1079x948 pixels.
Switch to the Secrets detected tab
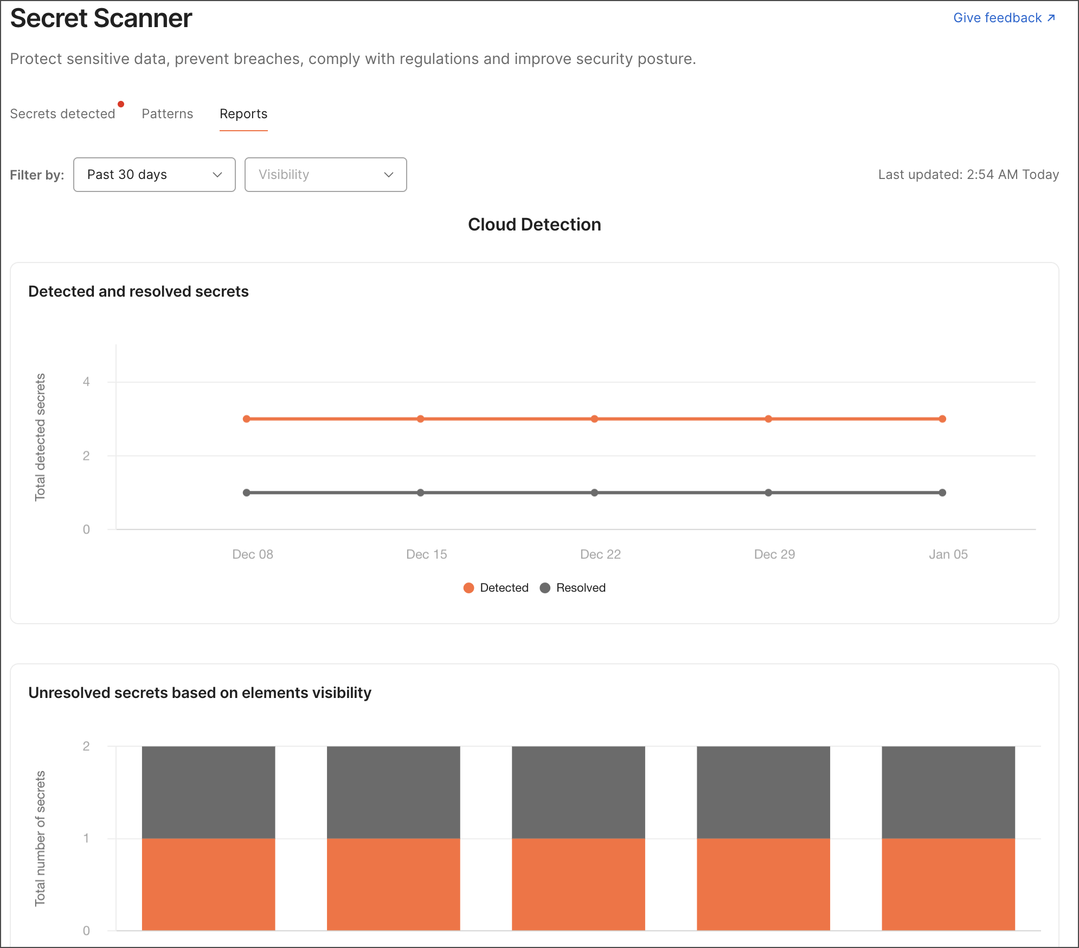62,113
